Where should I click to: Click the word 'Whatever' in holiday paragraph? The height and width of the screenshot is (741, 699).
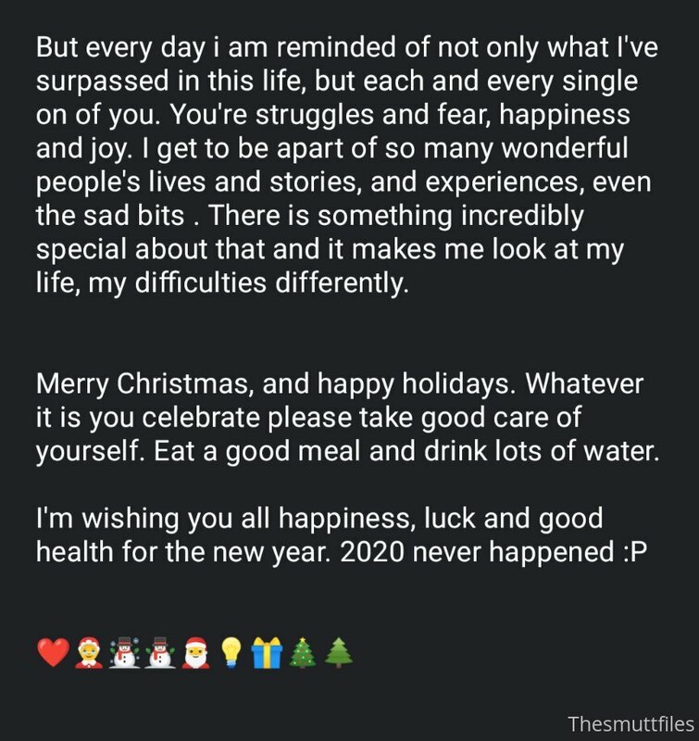point(585,383)
